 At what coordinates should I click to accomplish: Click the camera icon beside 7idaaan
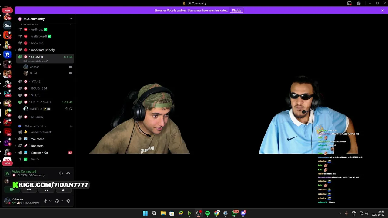[71, 67]
